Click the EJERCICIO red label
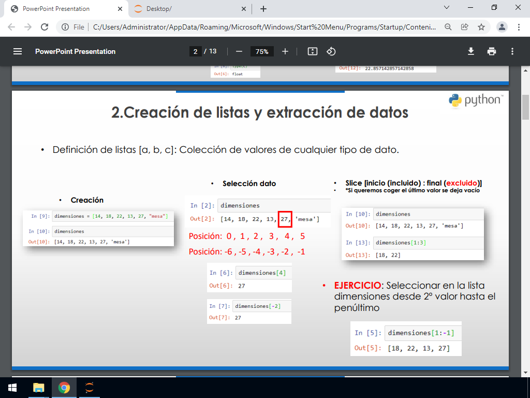530x398 pixels. tap(358, 286)
